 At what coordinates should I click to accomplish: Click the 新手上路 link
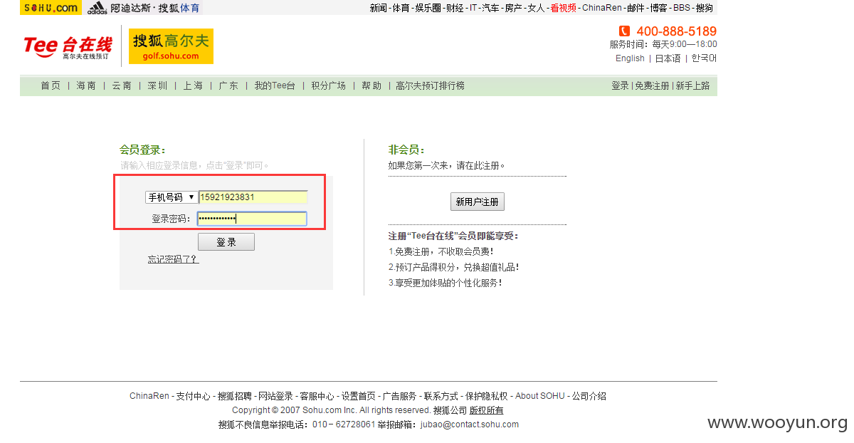(x=692, y=85)
